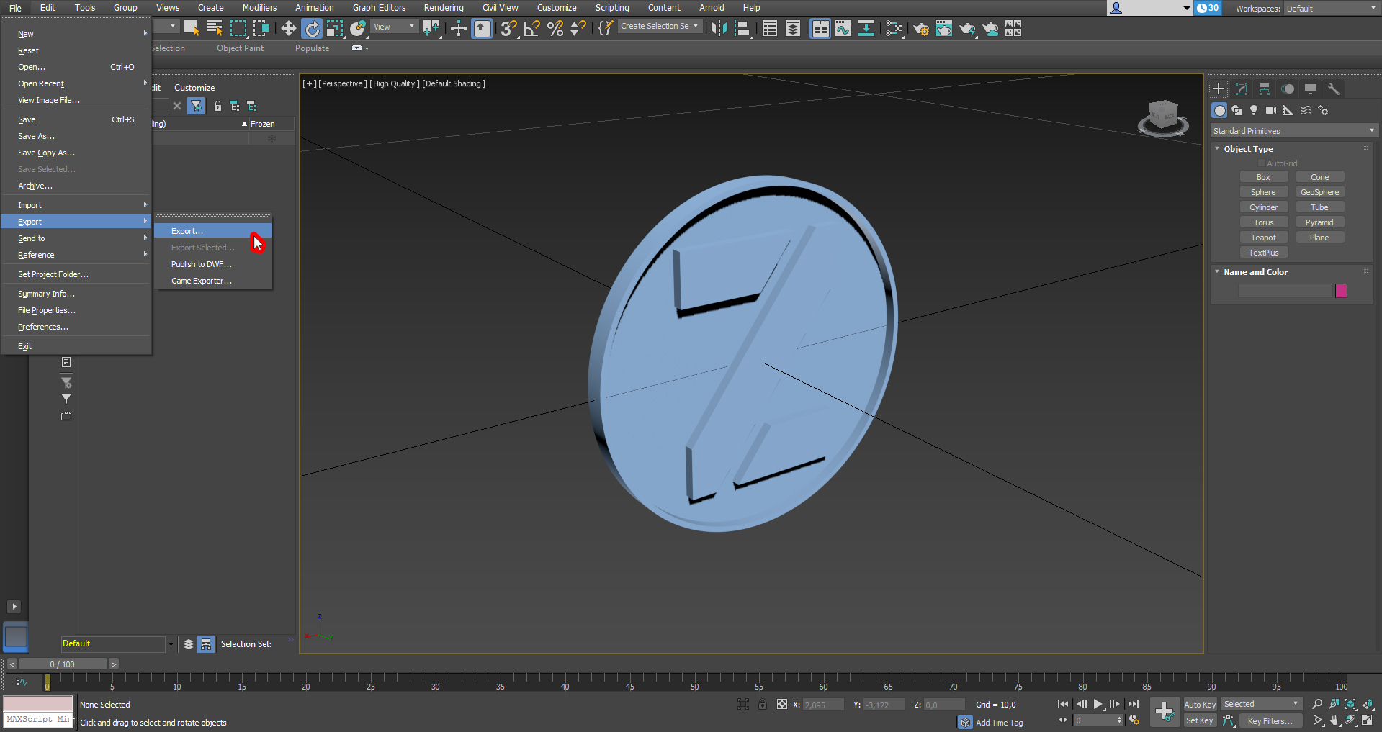Toggle Auto Key animation mode

(x=1199, y=705)
